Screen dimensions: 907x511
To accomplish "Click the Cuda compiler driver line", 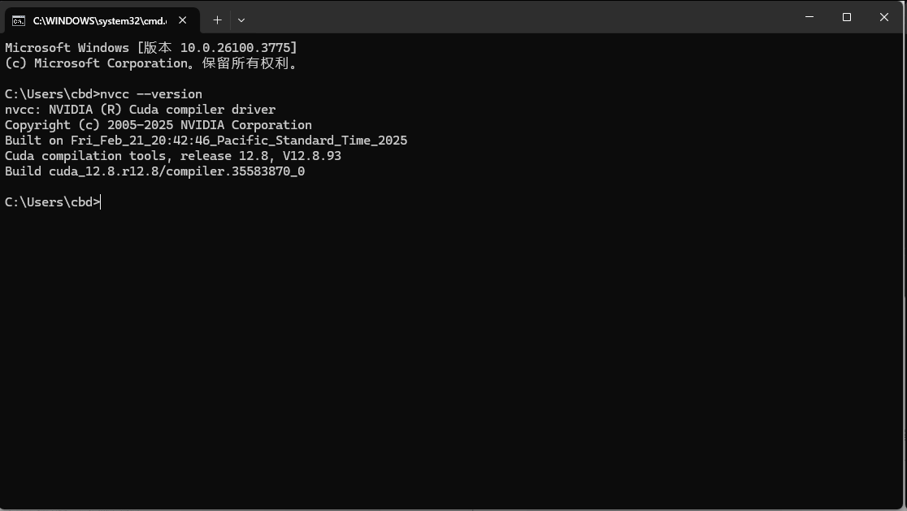I will pos(140,109).
